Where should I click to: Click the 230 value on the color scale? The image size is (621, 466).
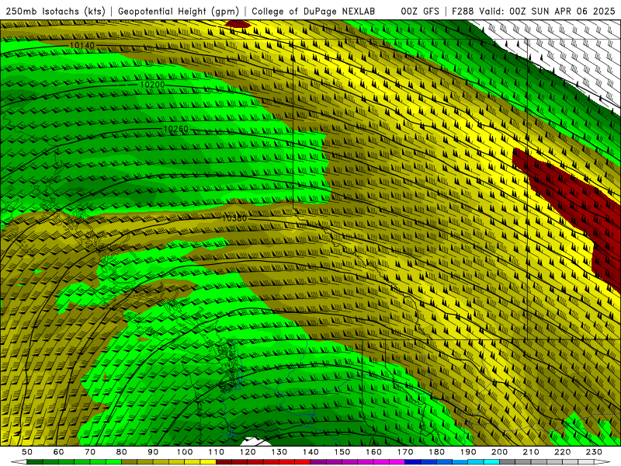pos(594,452)
